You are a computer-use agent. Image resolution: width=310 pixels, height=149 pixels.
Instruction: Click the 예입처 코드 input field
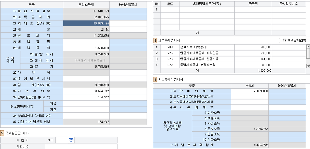tap(62, 140)
